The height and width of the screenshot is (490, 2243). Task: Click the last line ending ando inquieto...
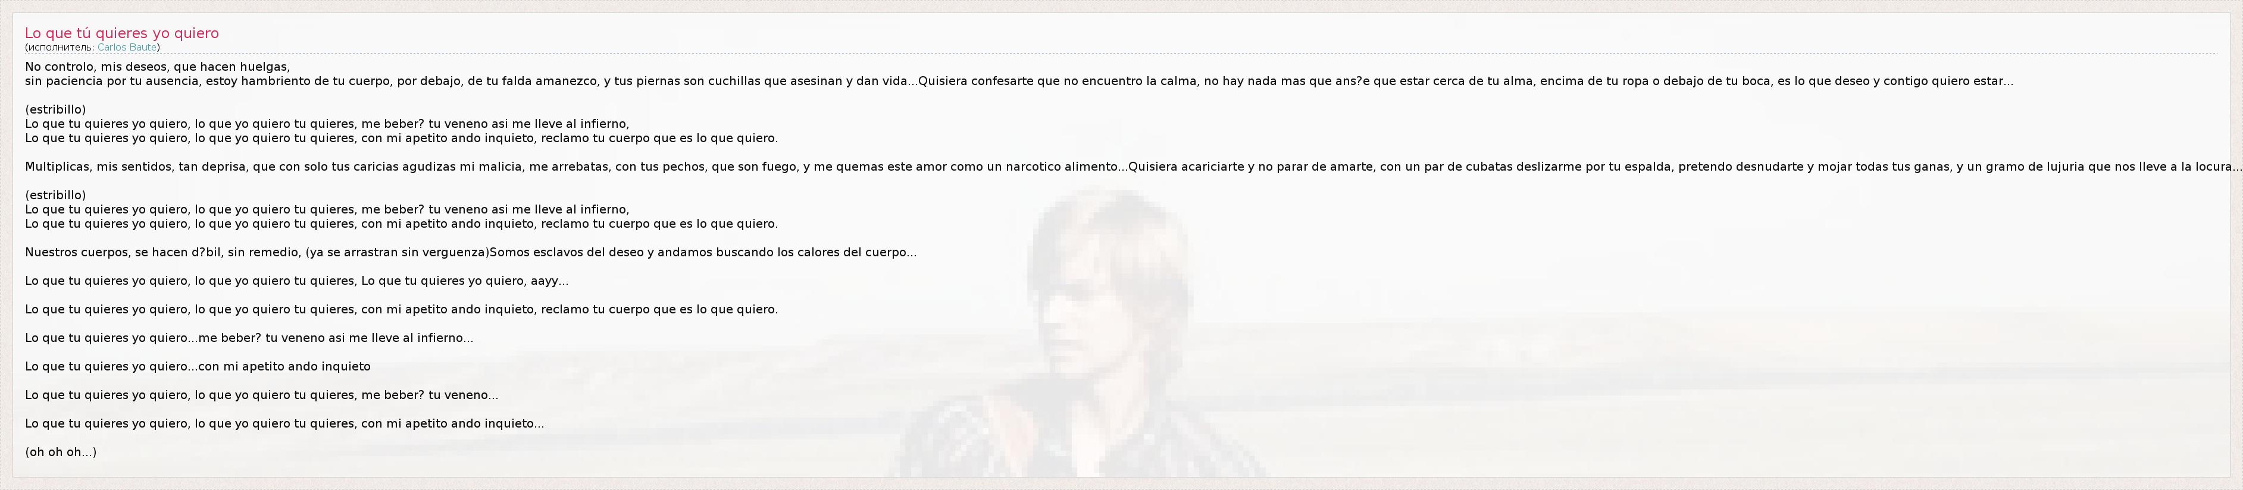pos(284,424)
